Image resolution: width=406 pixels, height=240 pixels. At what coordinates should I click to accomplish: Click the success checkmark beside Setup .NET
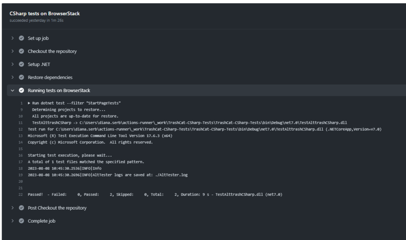pos(21,64)
